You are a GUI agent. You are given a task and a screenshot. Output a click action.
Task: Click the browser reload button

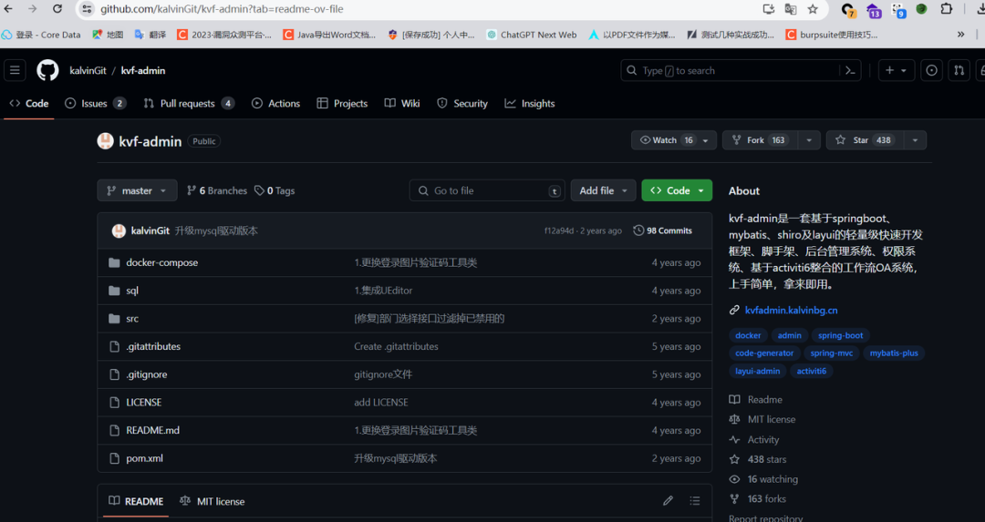(57, 9)
